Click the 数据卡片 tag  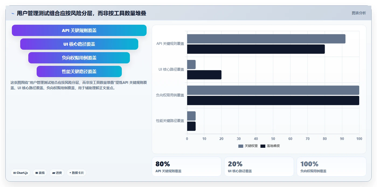click(77, 173)
